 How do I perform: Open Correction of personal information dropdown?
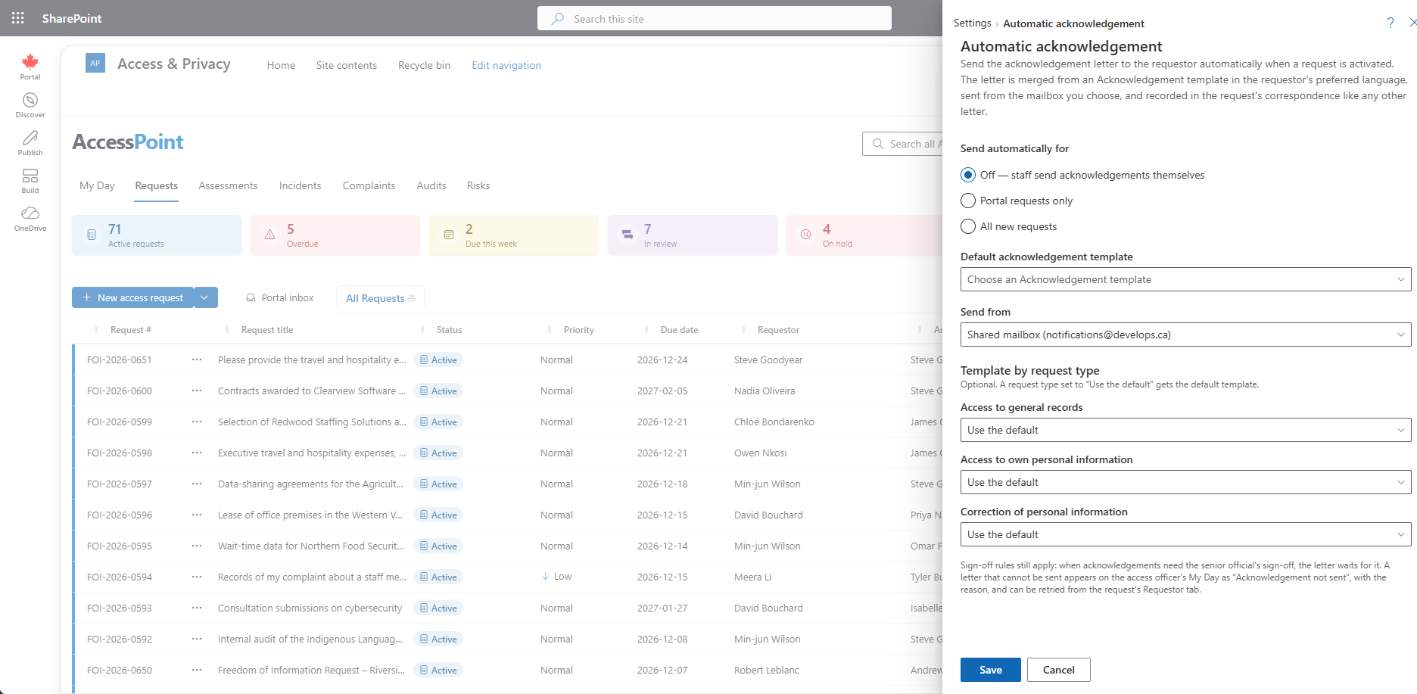[x=1185, y=534]
